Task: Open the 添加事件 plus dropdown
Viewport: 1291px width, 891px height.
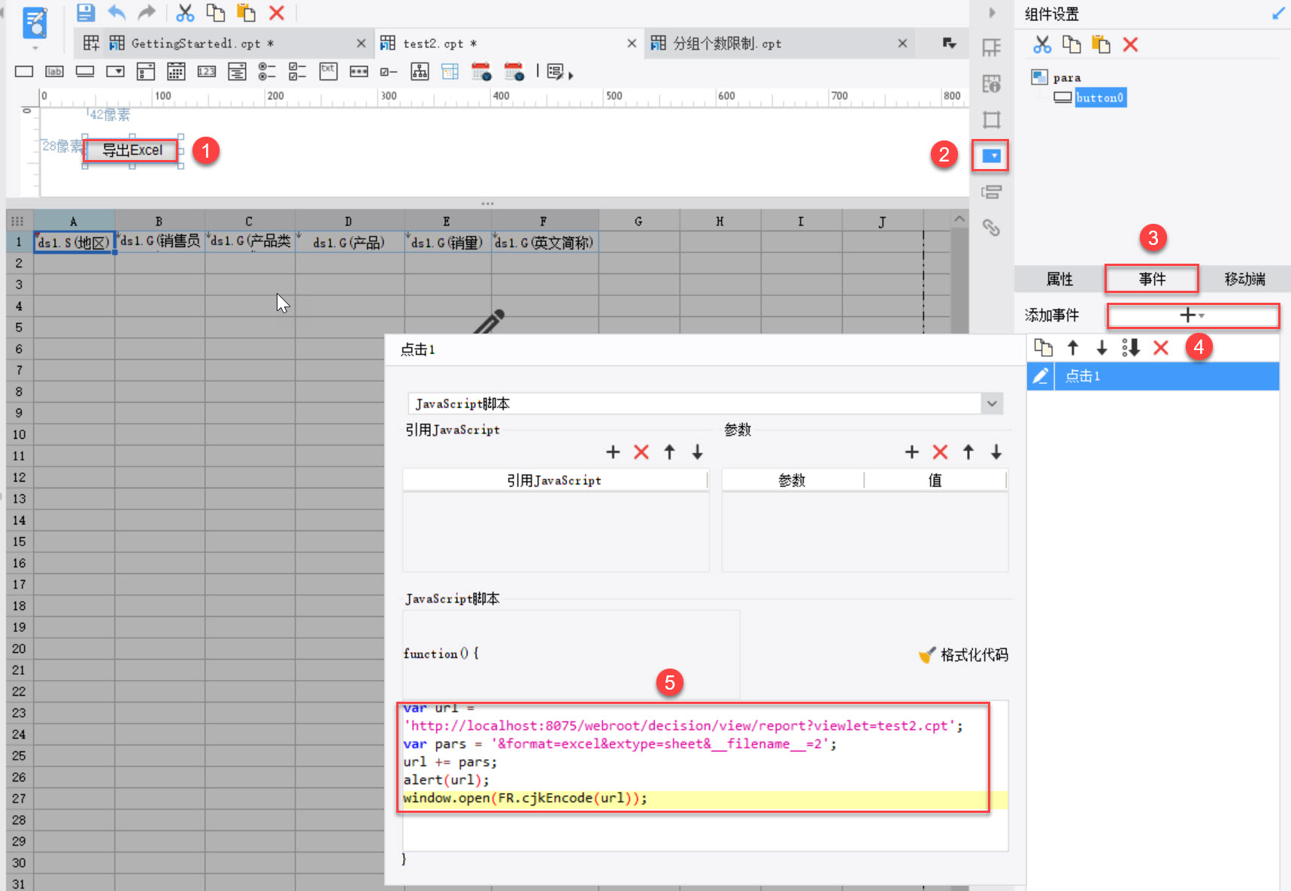Action: [1192, 316]
